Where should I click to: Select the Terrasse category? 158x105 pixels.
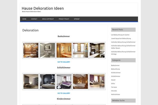tap(114, 87)
